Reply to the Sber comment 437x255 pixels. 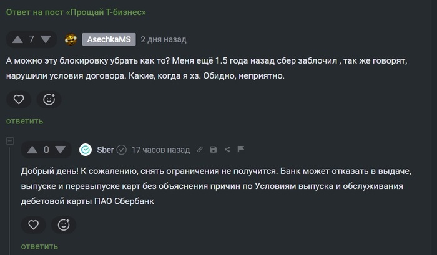39,246
